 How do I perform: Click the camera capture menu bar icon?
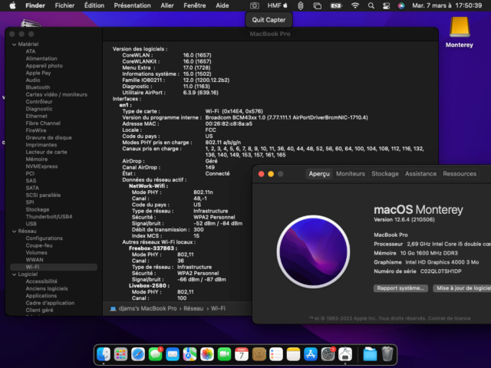(x=254, y=5)
